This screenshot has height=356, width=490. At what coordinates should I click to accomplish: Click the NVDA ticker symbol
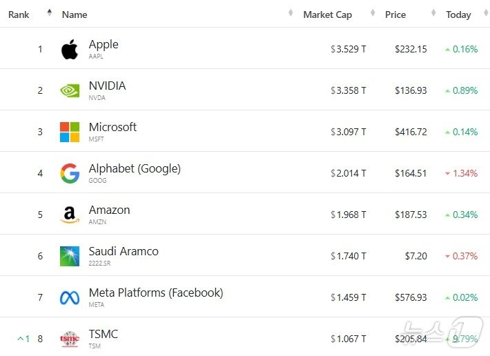pos(97,98)
